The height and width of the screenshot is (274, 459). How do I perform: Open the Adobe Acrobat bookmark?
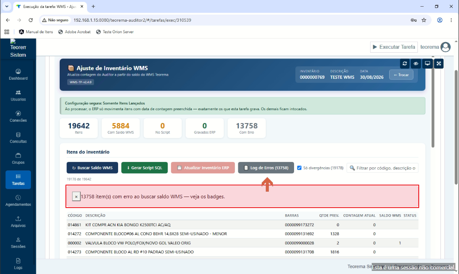[x=74, y=32]
